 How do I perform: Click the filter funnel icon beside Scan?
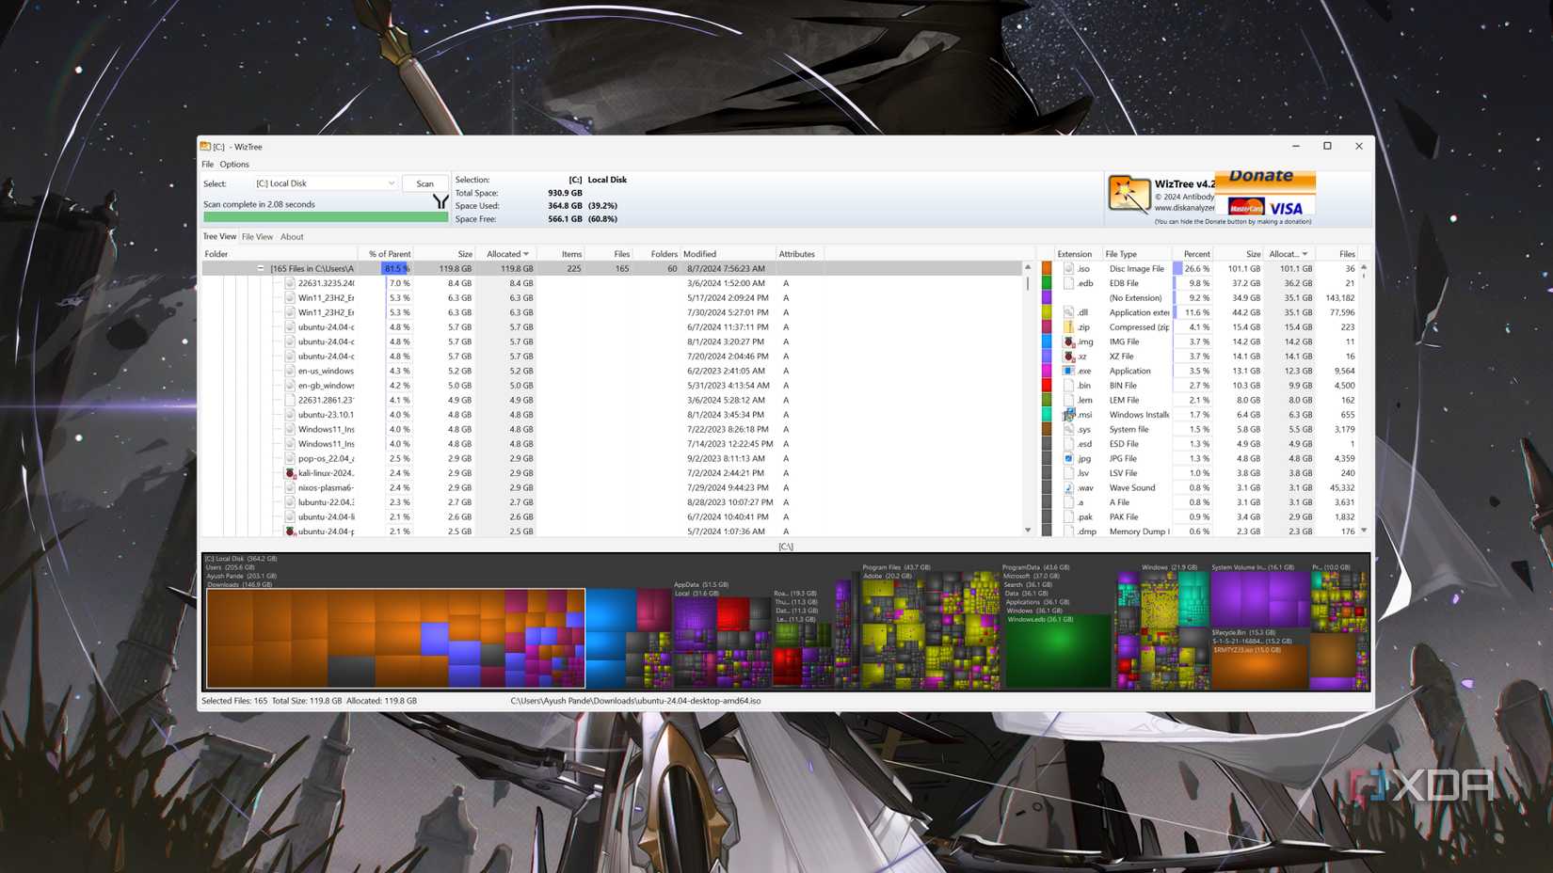tap(440, 201)
